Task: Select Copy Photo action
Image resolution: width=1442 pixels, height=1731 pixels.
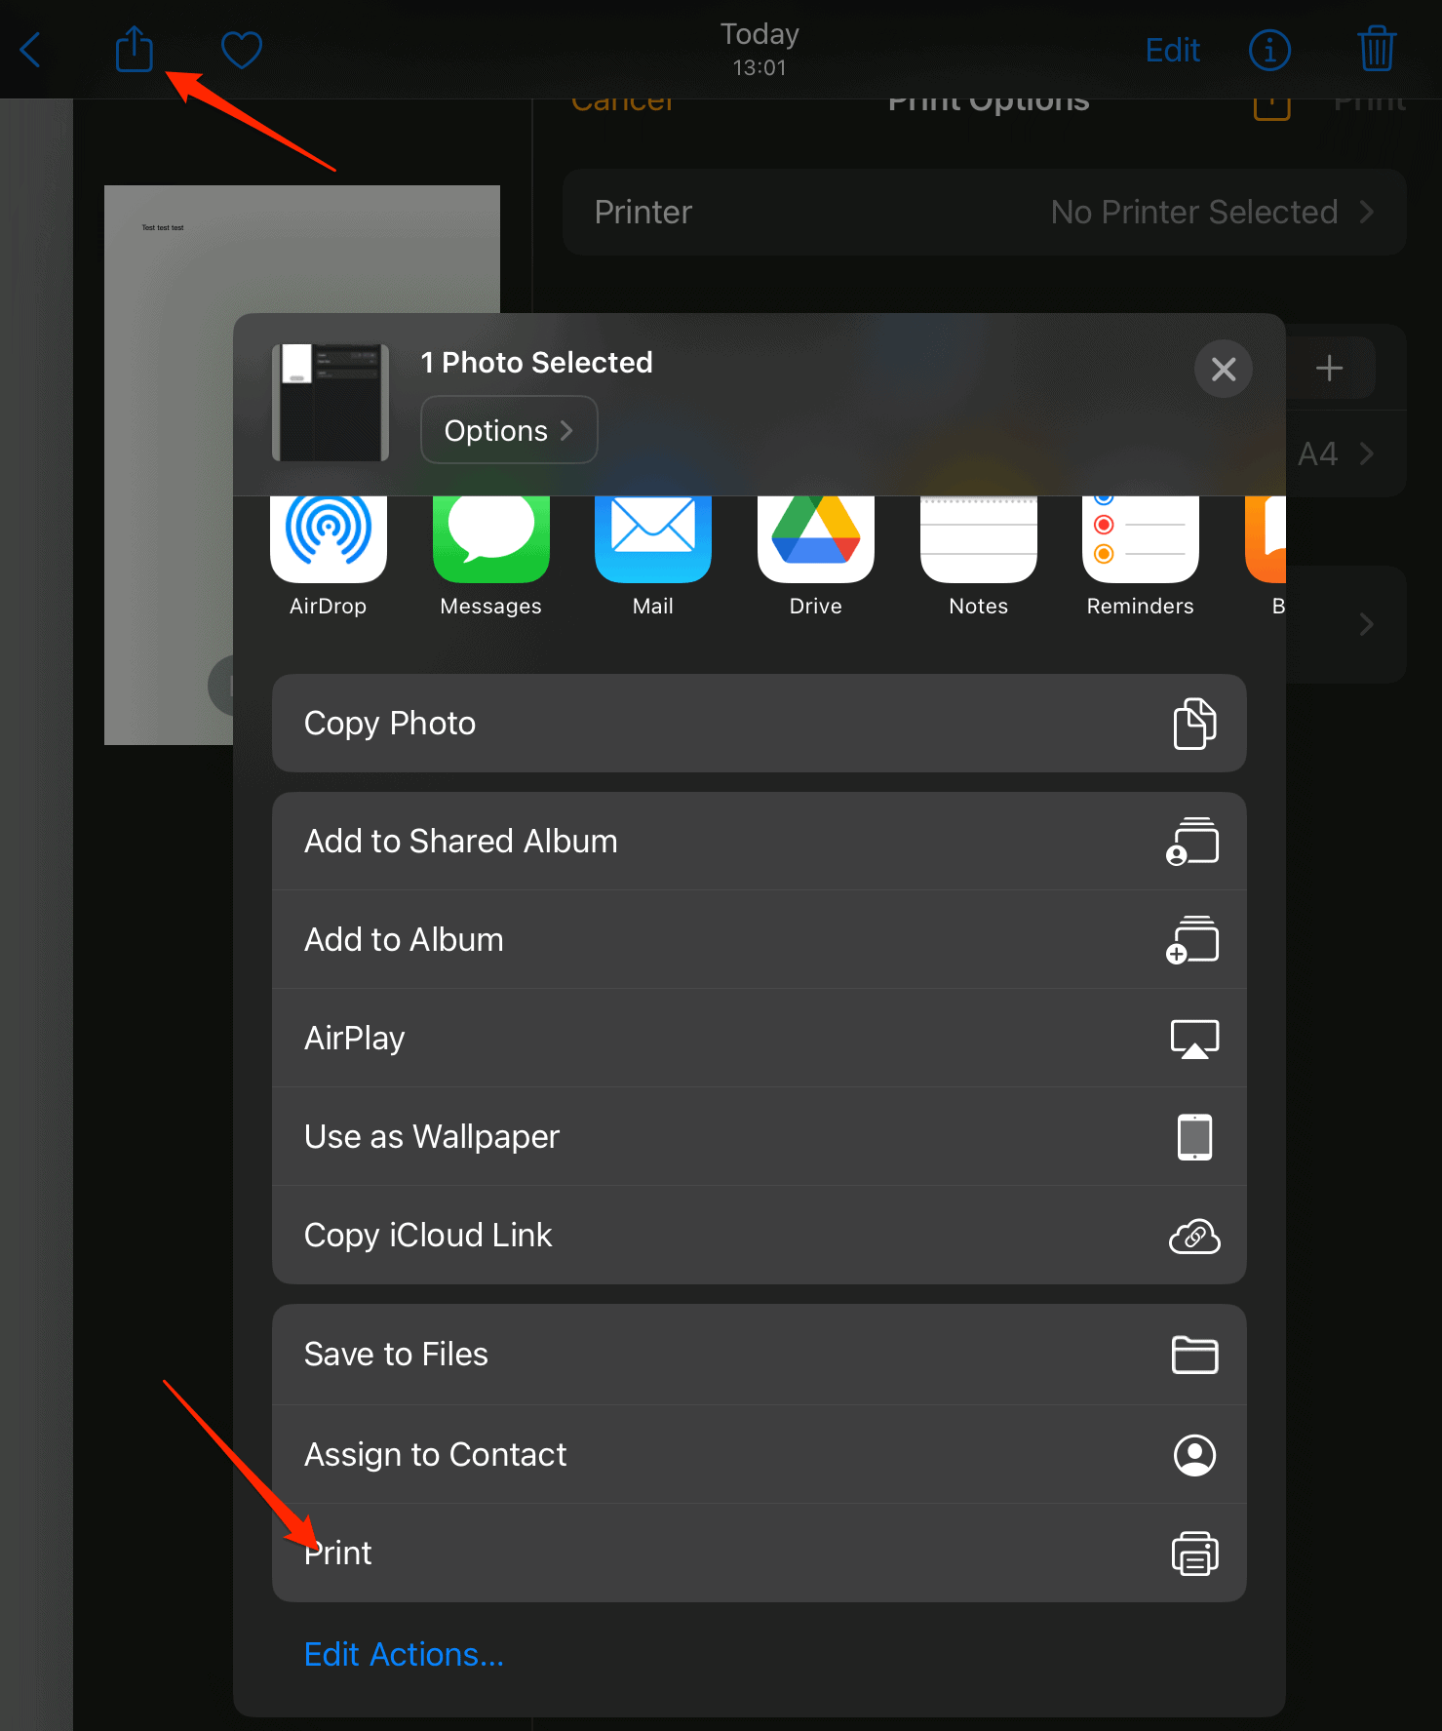Action: [759, 724]
